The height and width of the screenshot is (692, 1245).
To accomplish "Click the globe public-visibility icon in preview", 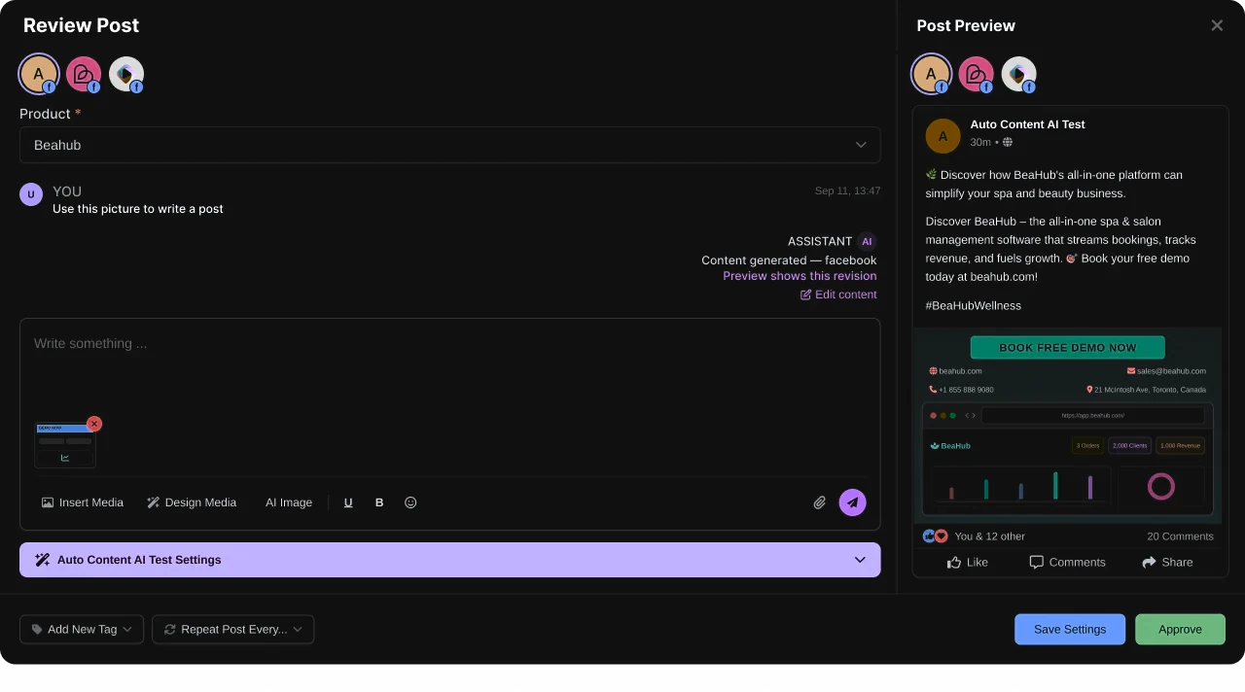I will click(1008, 142).
